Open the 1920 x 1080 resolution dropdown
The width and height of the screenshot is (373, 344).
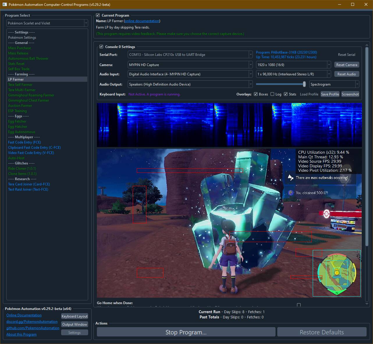tap(293, 65)
